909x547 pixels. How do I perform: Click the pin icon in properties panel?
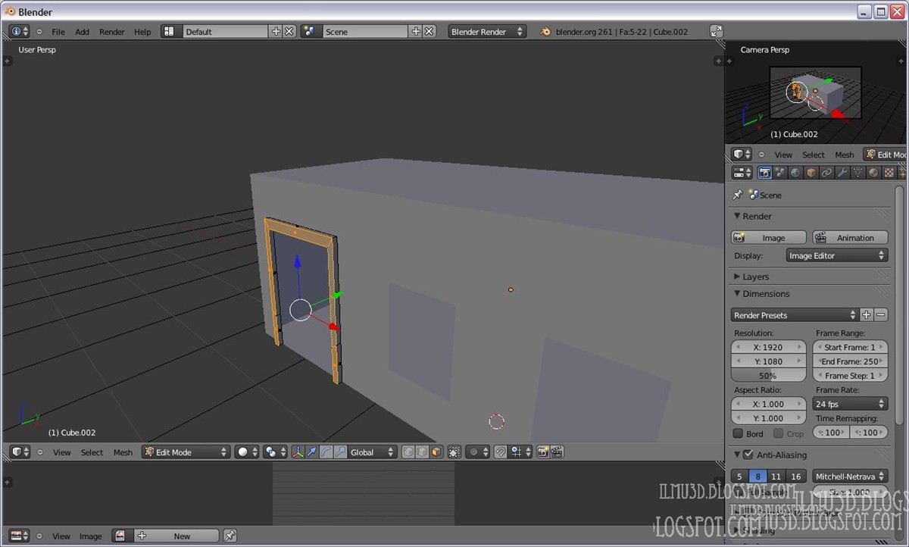tap(738, 195)
